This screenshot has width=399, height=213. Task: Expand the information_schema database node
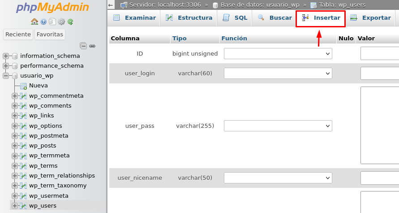(6, 56)
